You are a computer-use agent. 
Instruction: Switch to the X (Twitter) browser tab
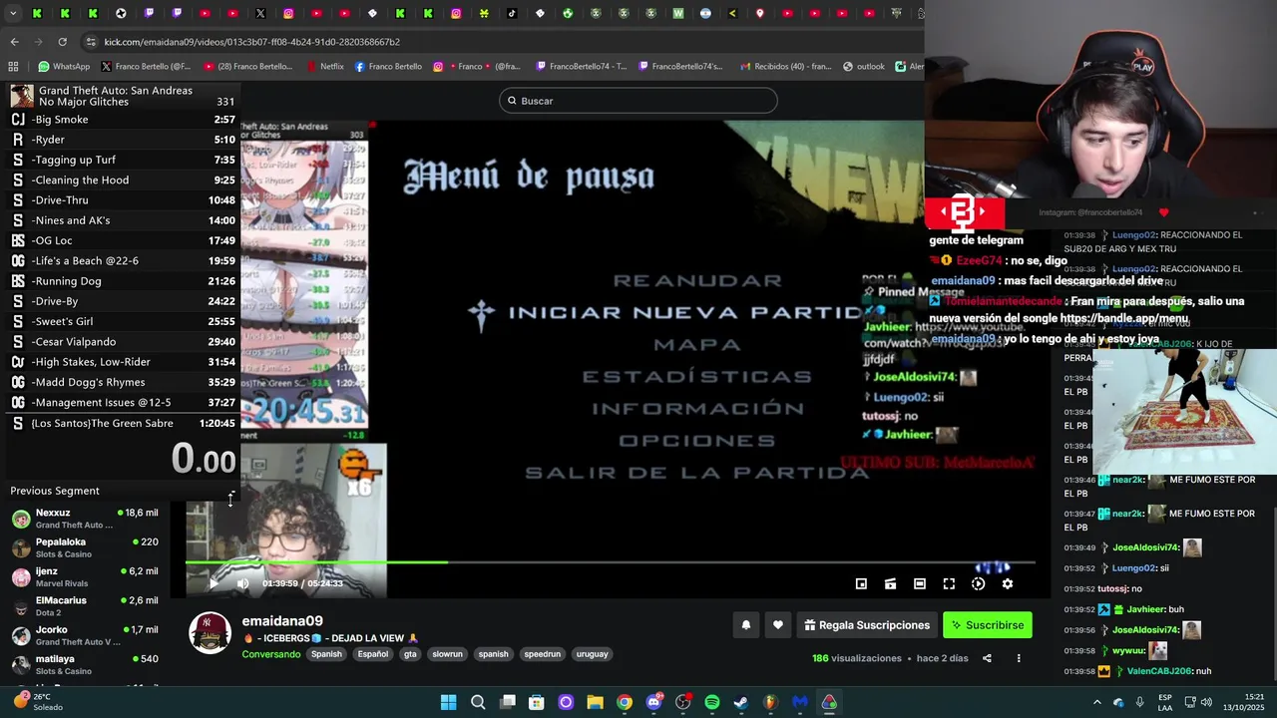tap(260, 14)
